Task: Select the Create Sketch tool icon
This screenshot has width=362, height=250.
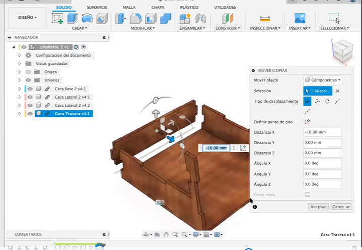Action: coord(57,18)
